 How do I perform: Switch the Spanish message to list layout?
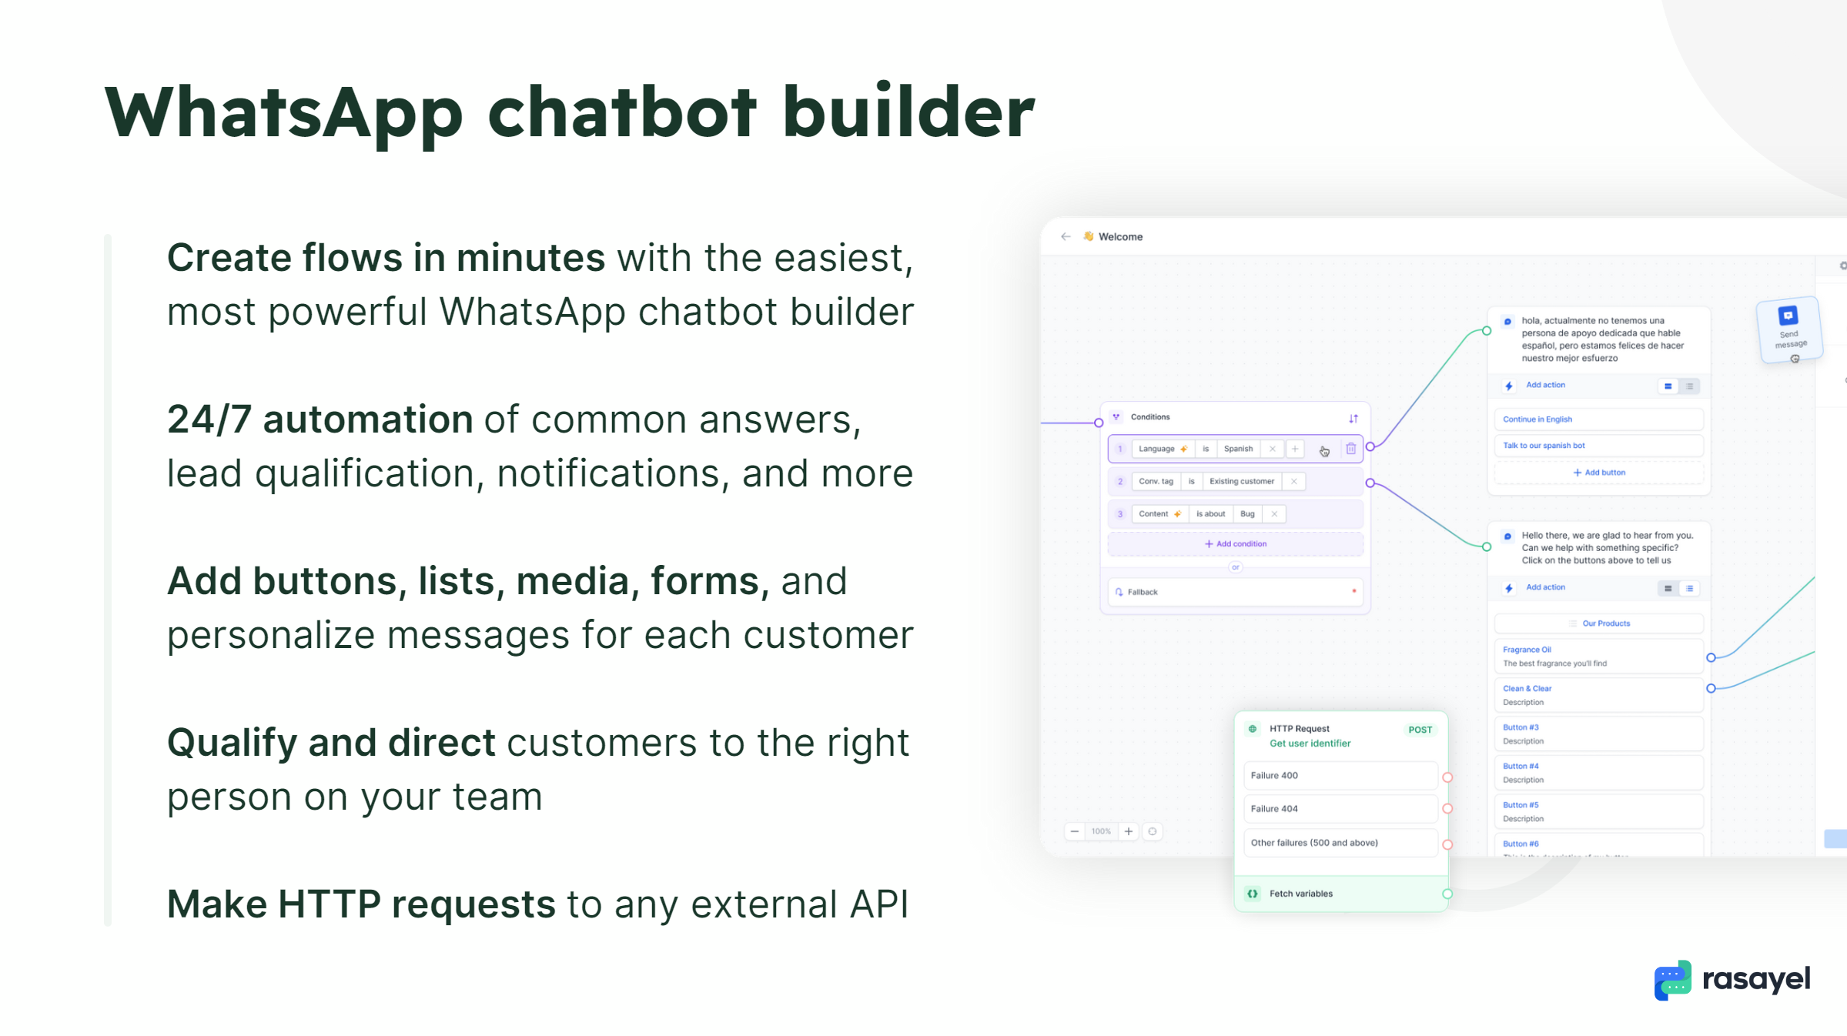[x=1689, y=386]
